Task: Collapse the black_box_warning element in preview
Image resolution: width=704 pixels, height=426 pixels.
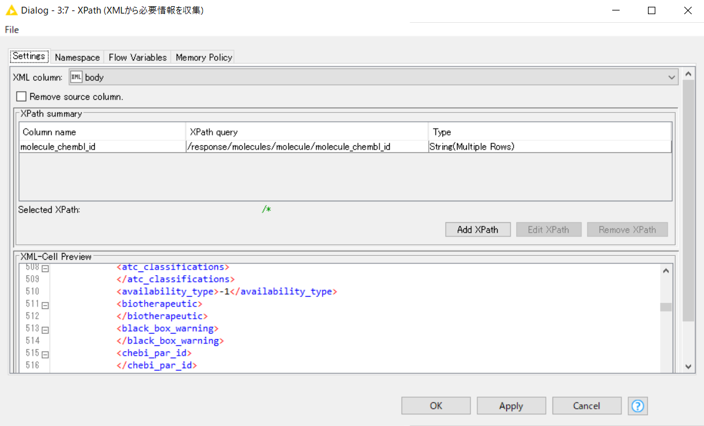Action: (x=45, y=329)
